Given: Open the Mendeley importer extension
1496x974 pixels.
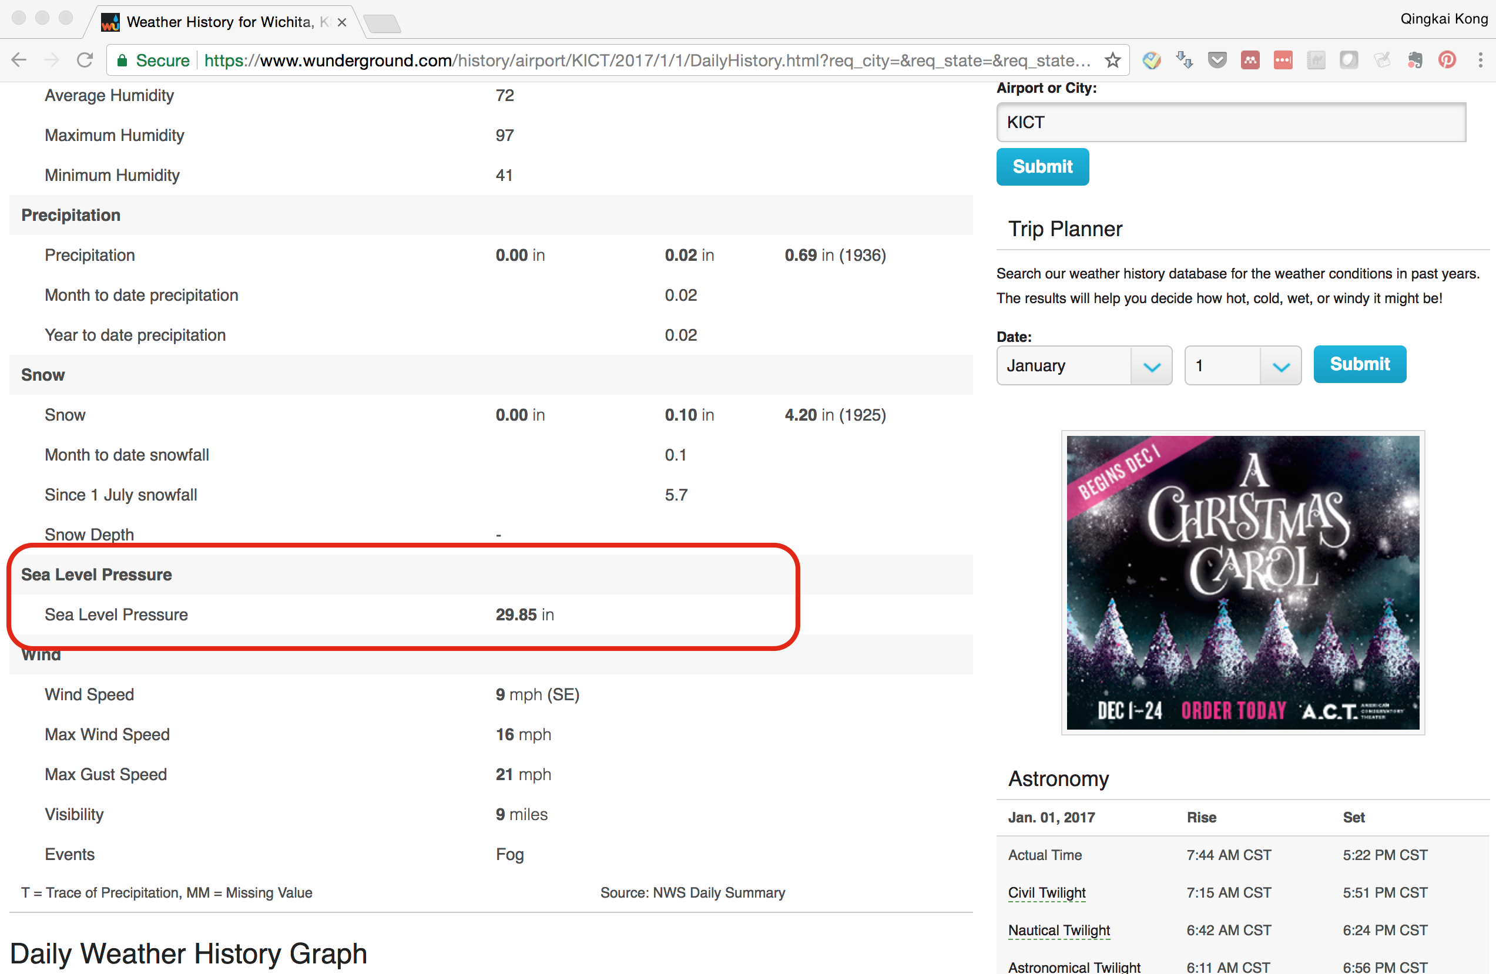Looking at the screenshot, I should (x=1250, y=61).
